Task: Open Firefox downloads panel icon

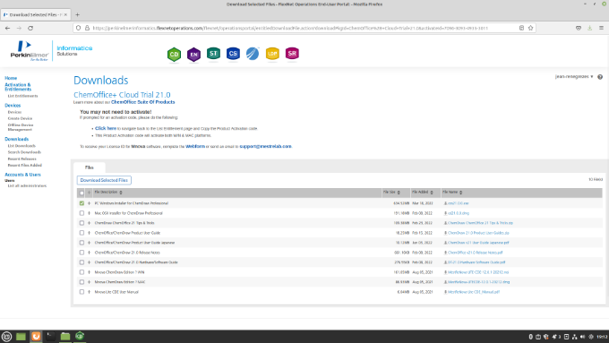Action: 589,28
